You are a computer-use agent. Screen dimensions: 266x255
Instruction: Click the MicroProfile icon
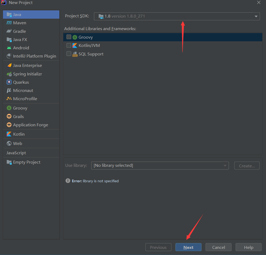9,99
